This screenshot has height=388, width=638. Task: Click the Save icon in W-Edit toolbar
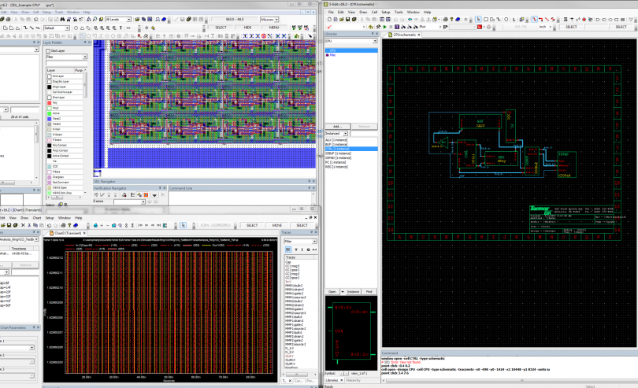tap(9, 225)
